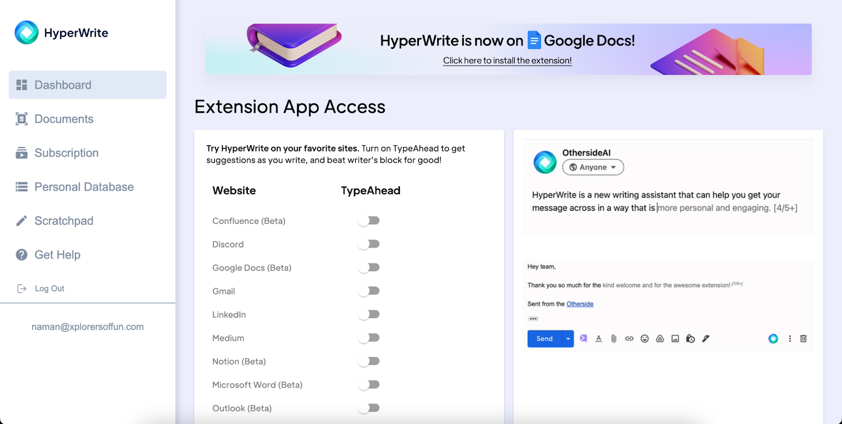Click the Google Docs icon in the banner

click(534, 40)
